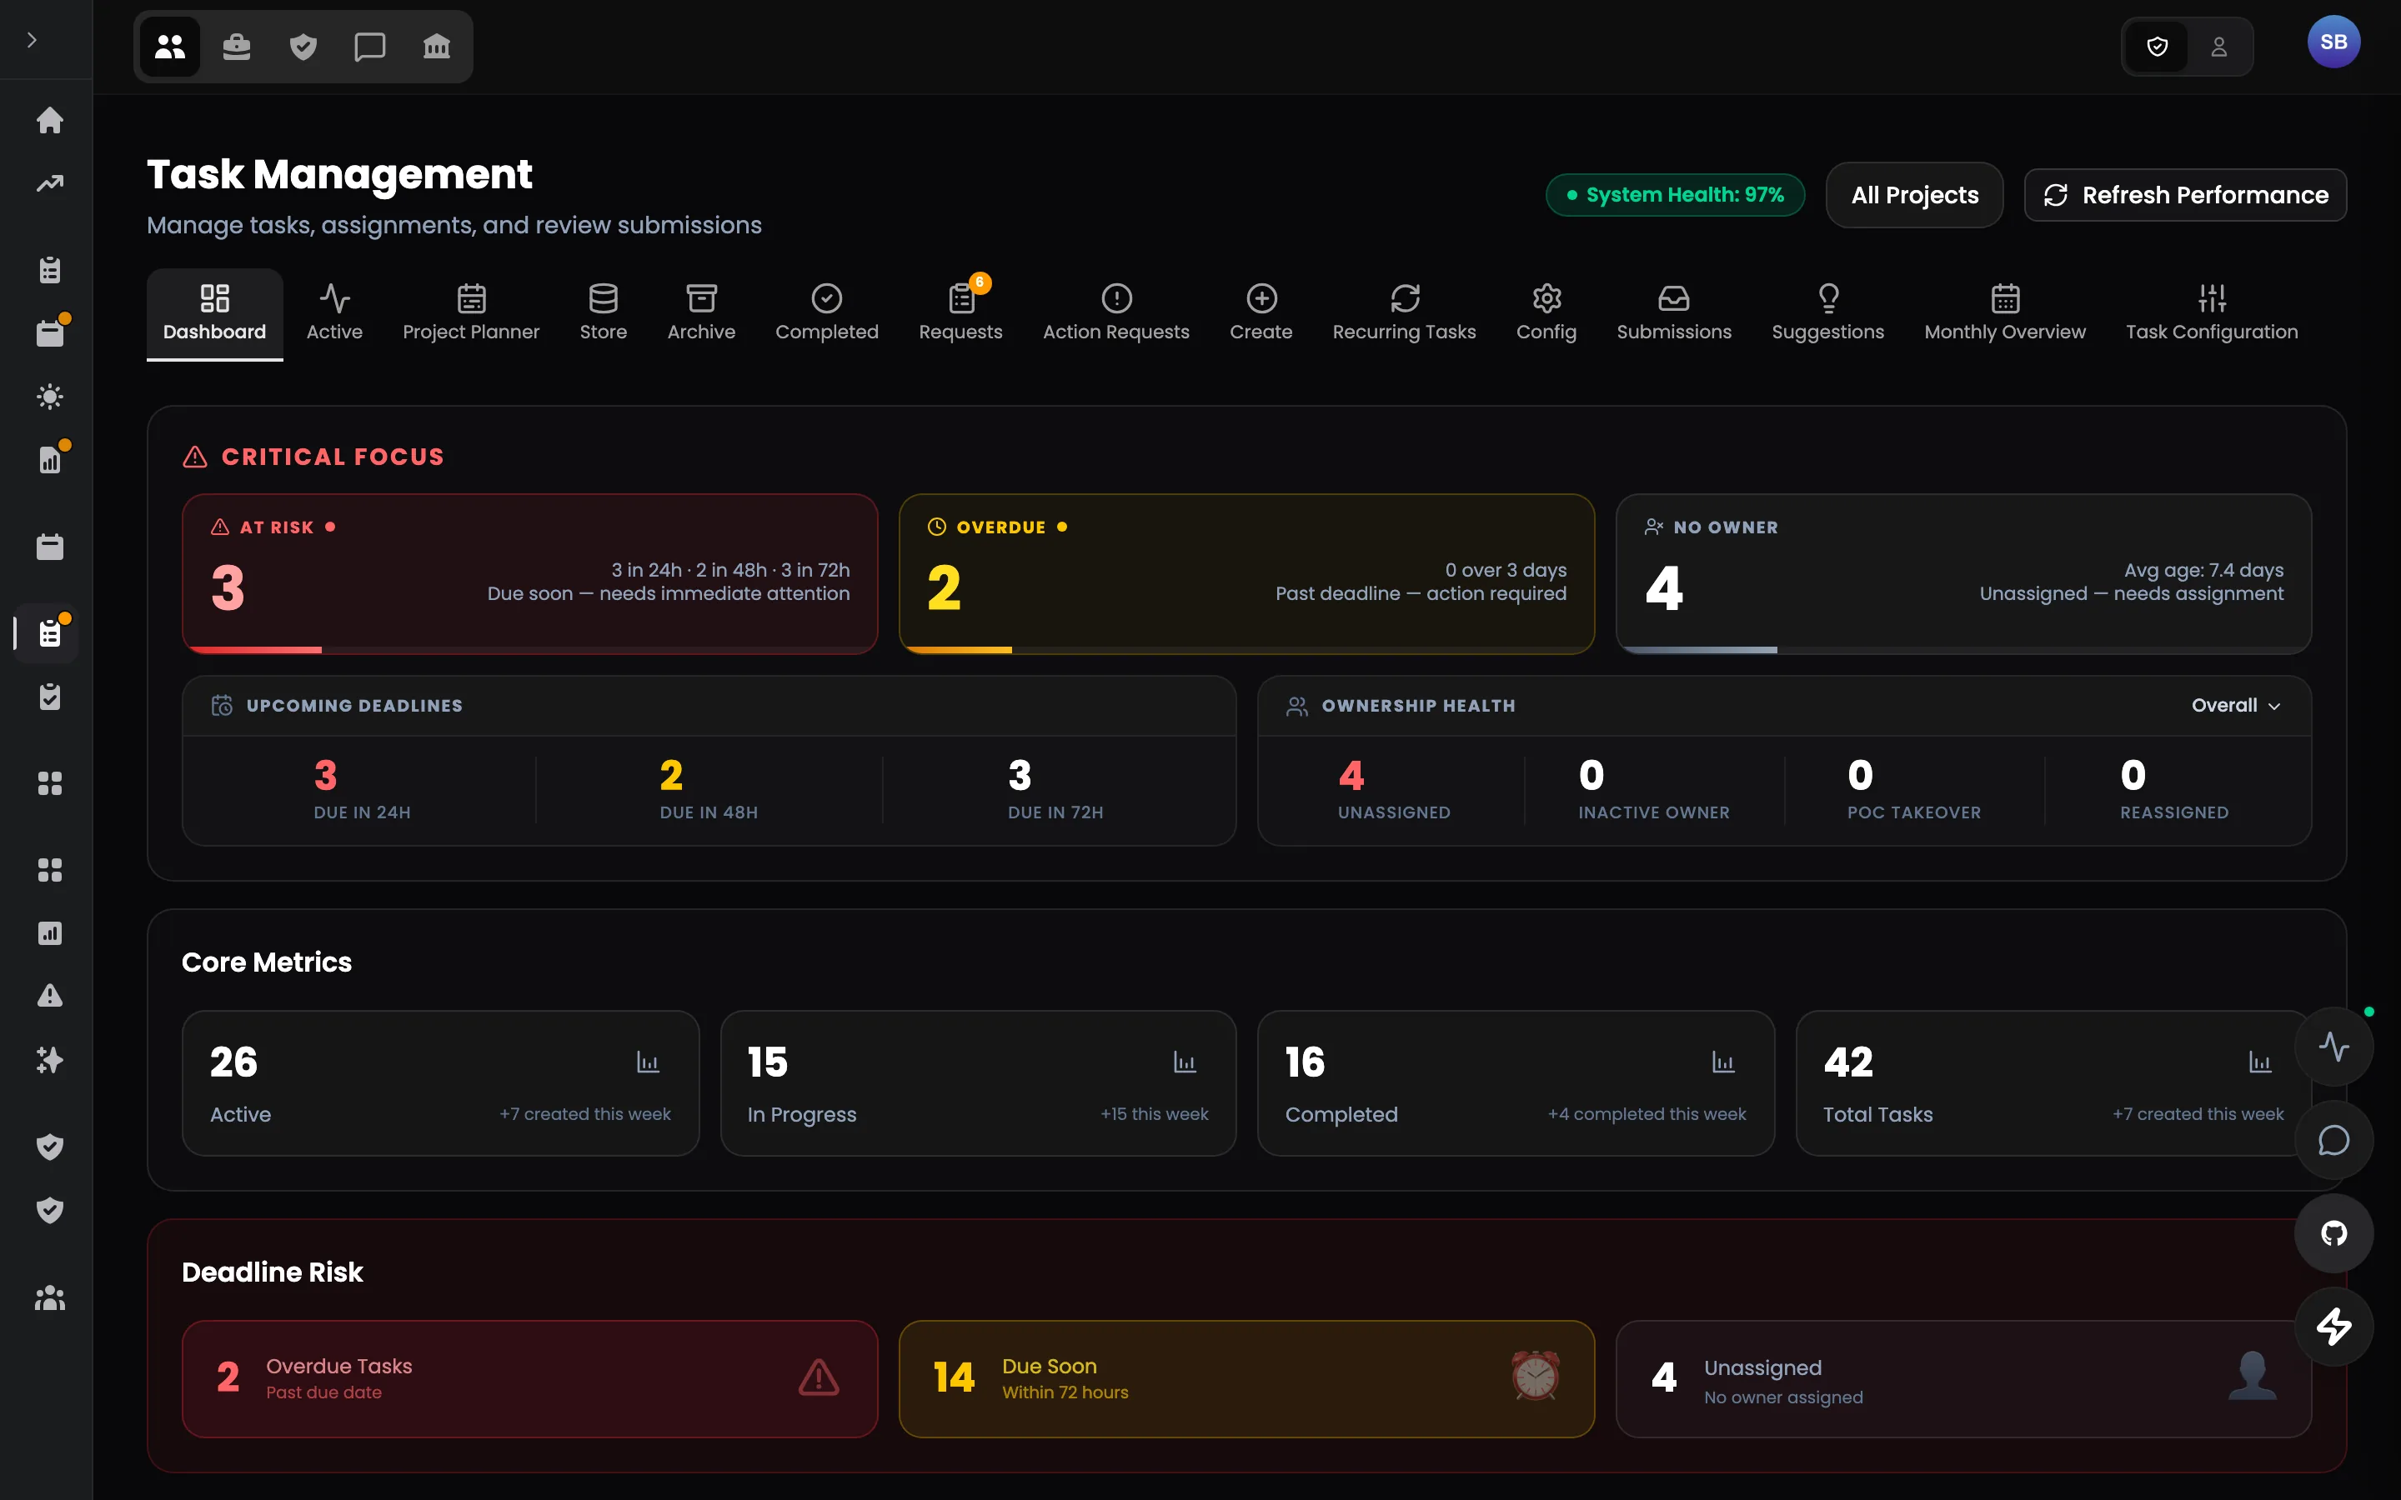The height and width of the screenshot is (1500, 2401).
Task: Open the At Risk card
Action: [530, 573]
